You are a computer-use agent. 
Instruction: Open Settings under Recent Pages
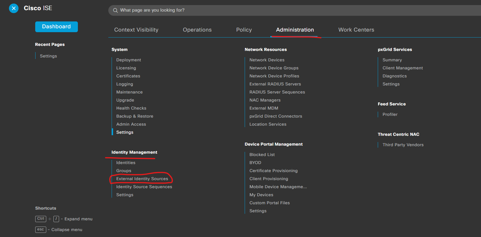48,56
